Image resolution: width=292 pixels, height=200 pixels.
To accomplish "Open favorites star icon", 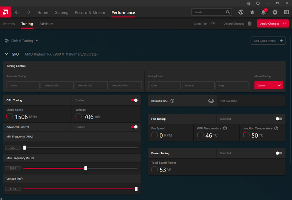I will [x=252, y=12].
